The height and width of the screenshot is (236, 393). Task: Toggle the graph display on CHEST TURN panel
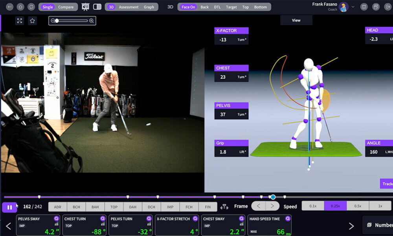[103, 225]
